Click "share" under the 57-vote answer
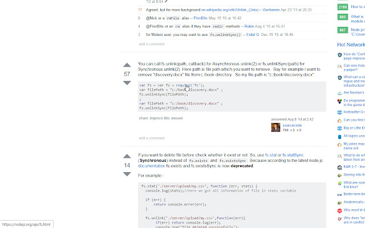This screenshot has width=365, height=228. [x=143, y=118]
